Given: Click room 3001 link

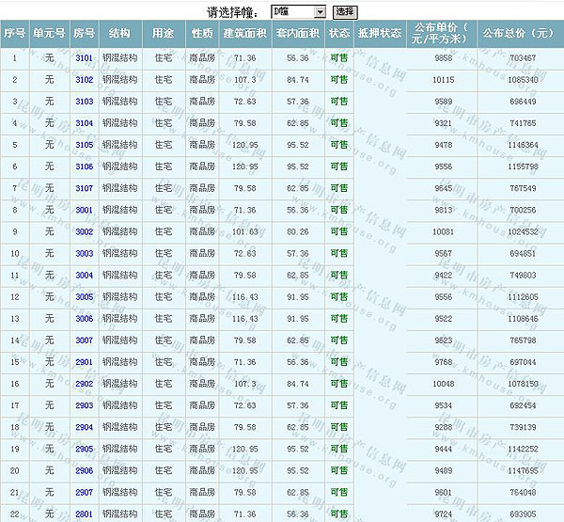Looking at the screenshot, I should tap(85, 210).
